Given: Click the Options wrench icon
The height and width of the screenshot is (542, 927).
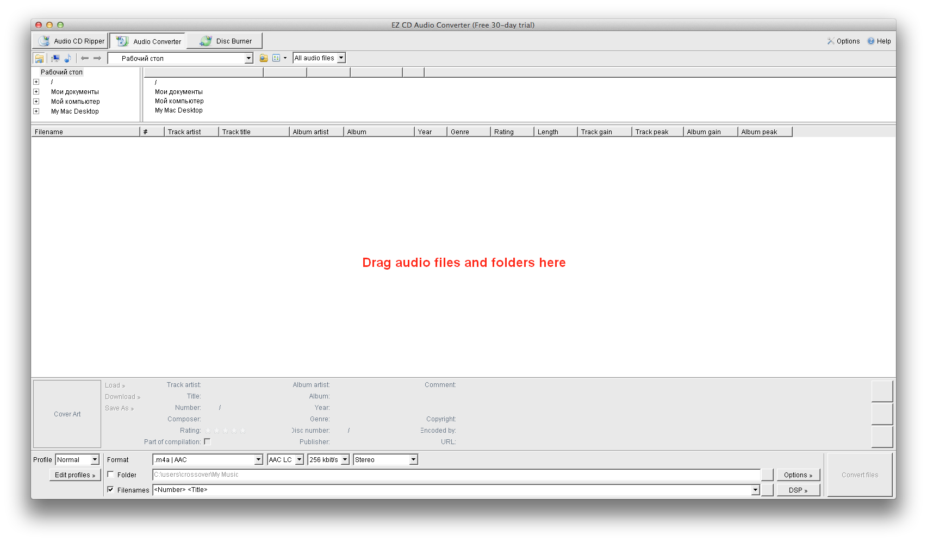Looking at the screenshot, I should (x=831, y=41).
